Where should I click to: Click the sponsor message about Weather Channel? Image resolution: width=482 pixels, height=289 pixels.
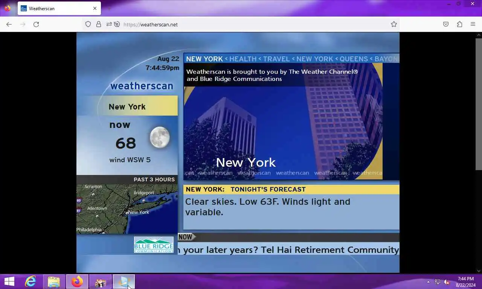(272, 75)
